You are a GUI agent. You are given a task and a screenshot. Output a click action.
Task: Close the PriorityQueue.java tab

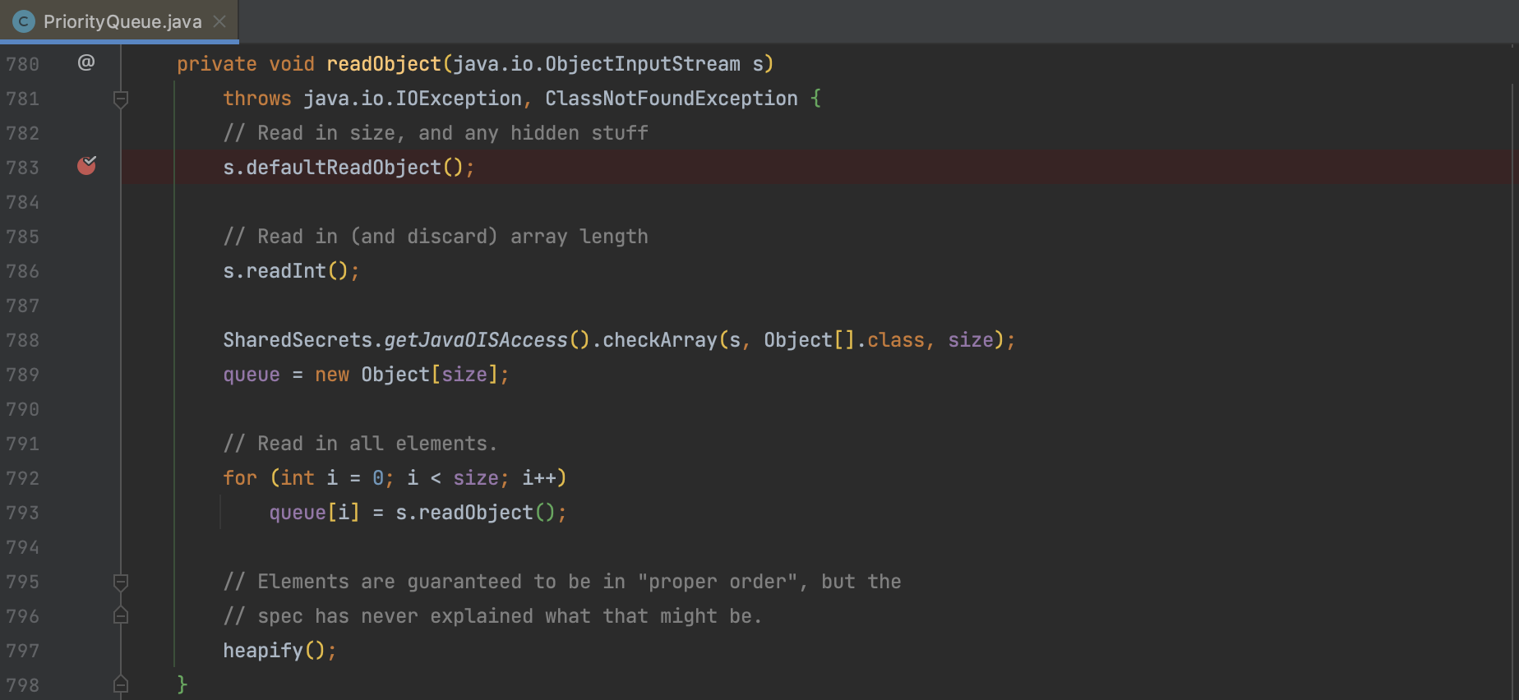219,21
